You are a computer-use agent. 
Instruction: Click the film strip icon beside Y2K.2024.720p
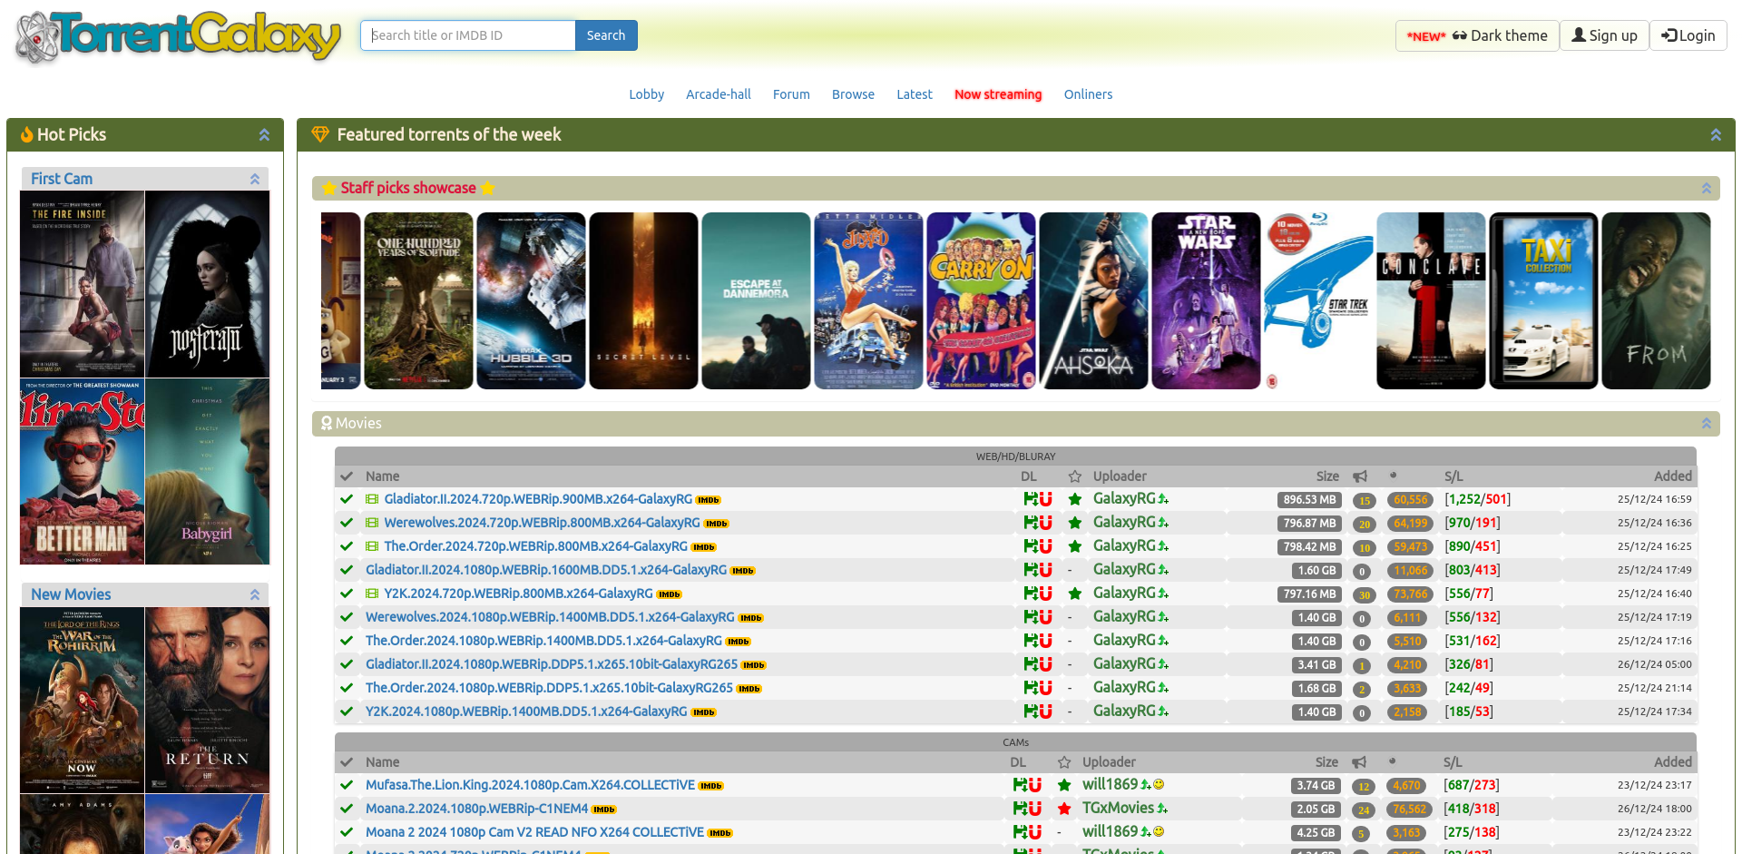click(372, 594)
